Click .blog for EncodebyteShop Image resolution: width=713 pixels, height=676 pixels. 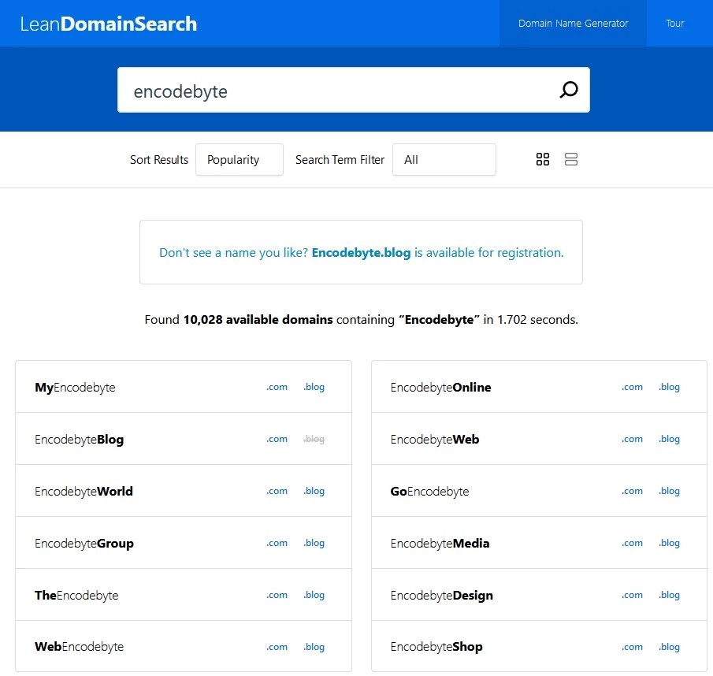669,647
